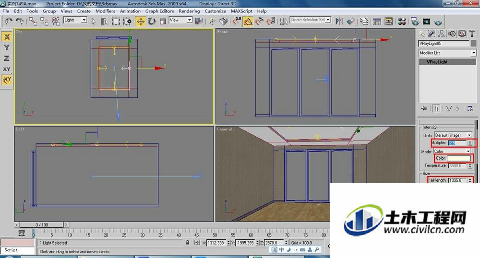The height and width of the screenshot is (258, 480).
Task: Click the Redo arrow icon
Action: tap(20, 21)
